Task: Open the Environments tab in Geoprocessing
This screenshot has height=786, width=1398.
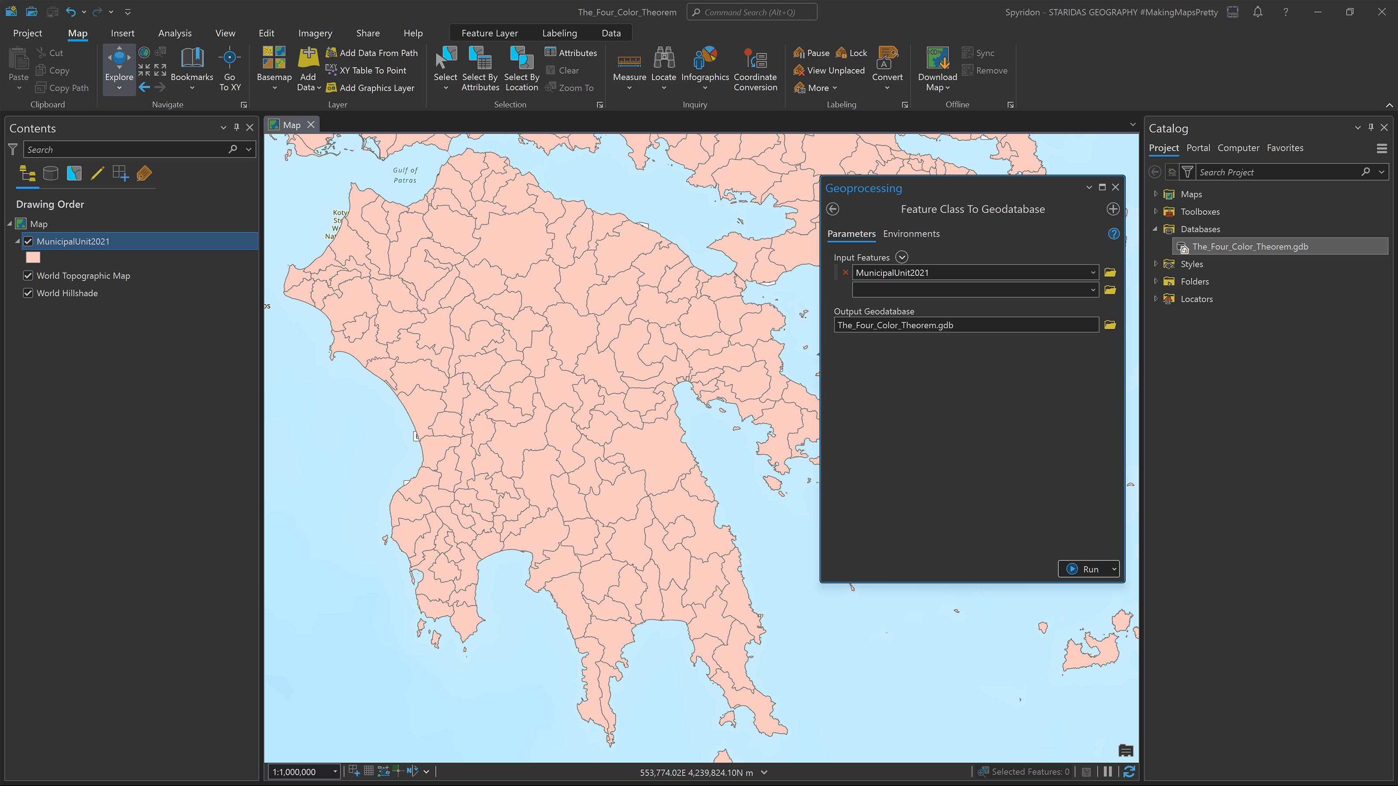Action: click(x=911, y=234)
